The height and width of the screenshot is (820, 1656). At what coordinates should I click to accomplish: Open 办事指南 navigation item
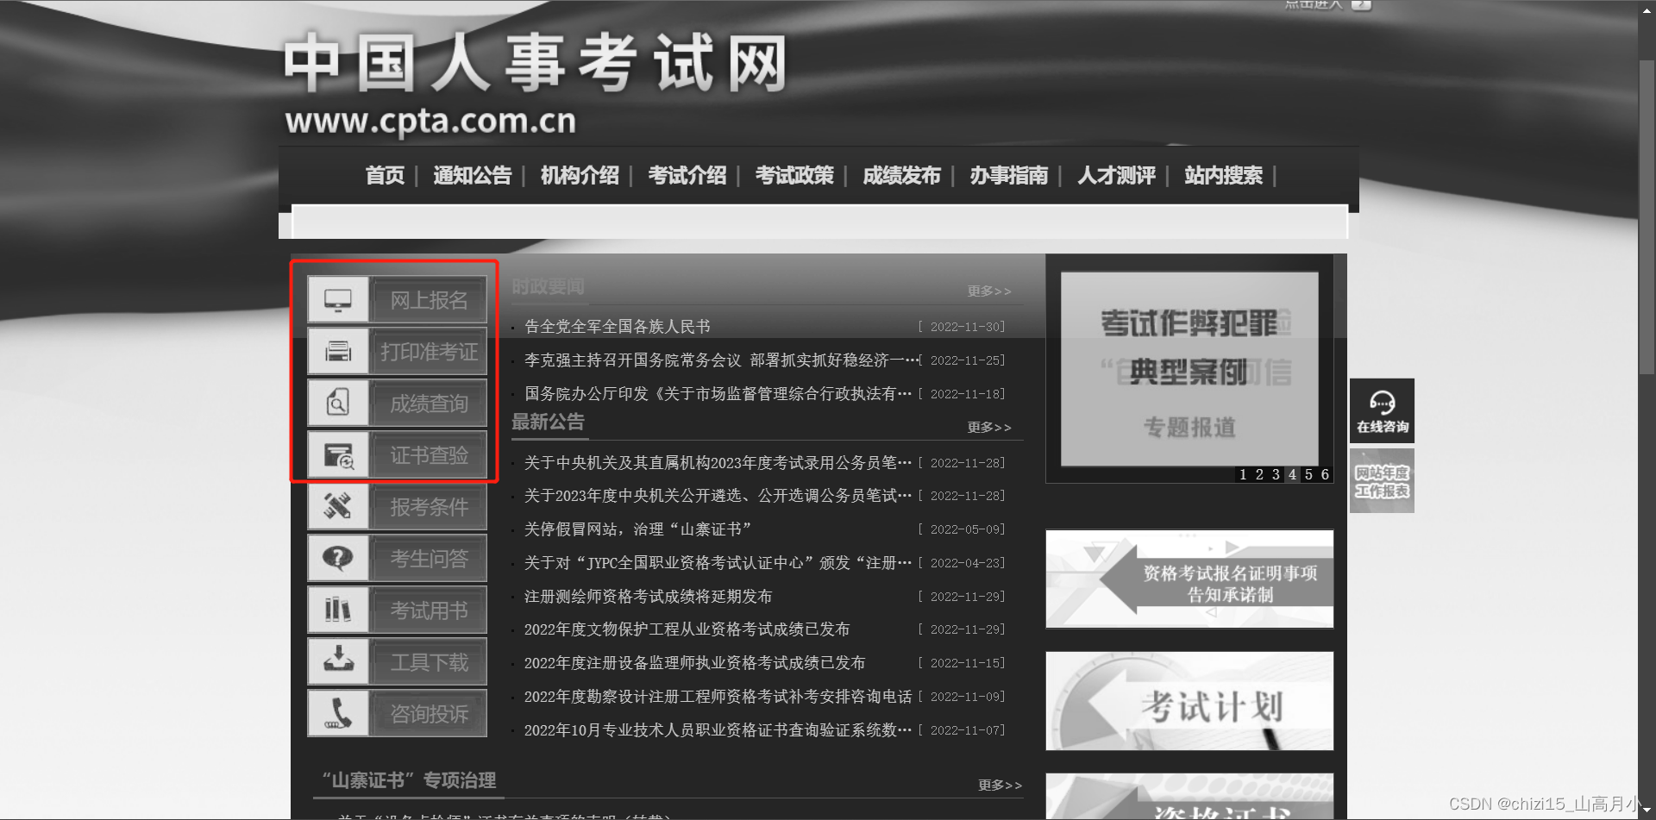coord(1009,176)
